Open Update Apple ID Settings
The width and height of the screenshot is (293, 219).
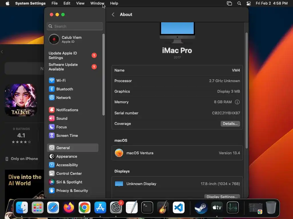click(x=72, y=56)
